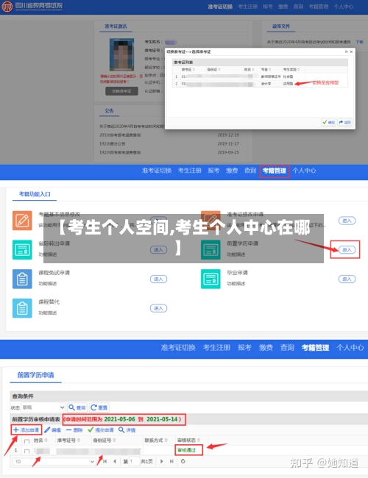Go to the previous page in the pager
Screen dimensions: 368x478
[115, 462]
